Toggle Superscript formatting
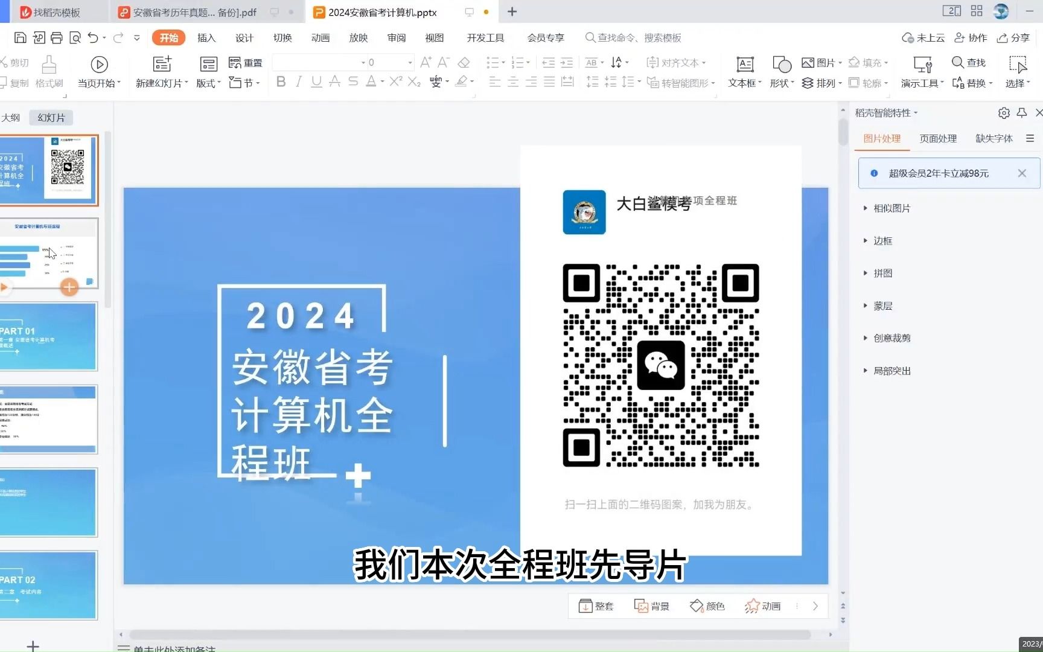 click(x=396, y=81)
